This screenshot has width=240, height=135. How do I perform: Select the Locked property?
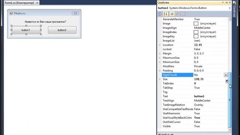click(195, 49)
